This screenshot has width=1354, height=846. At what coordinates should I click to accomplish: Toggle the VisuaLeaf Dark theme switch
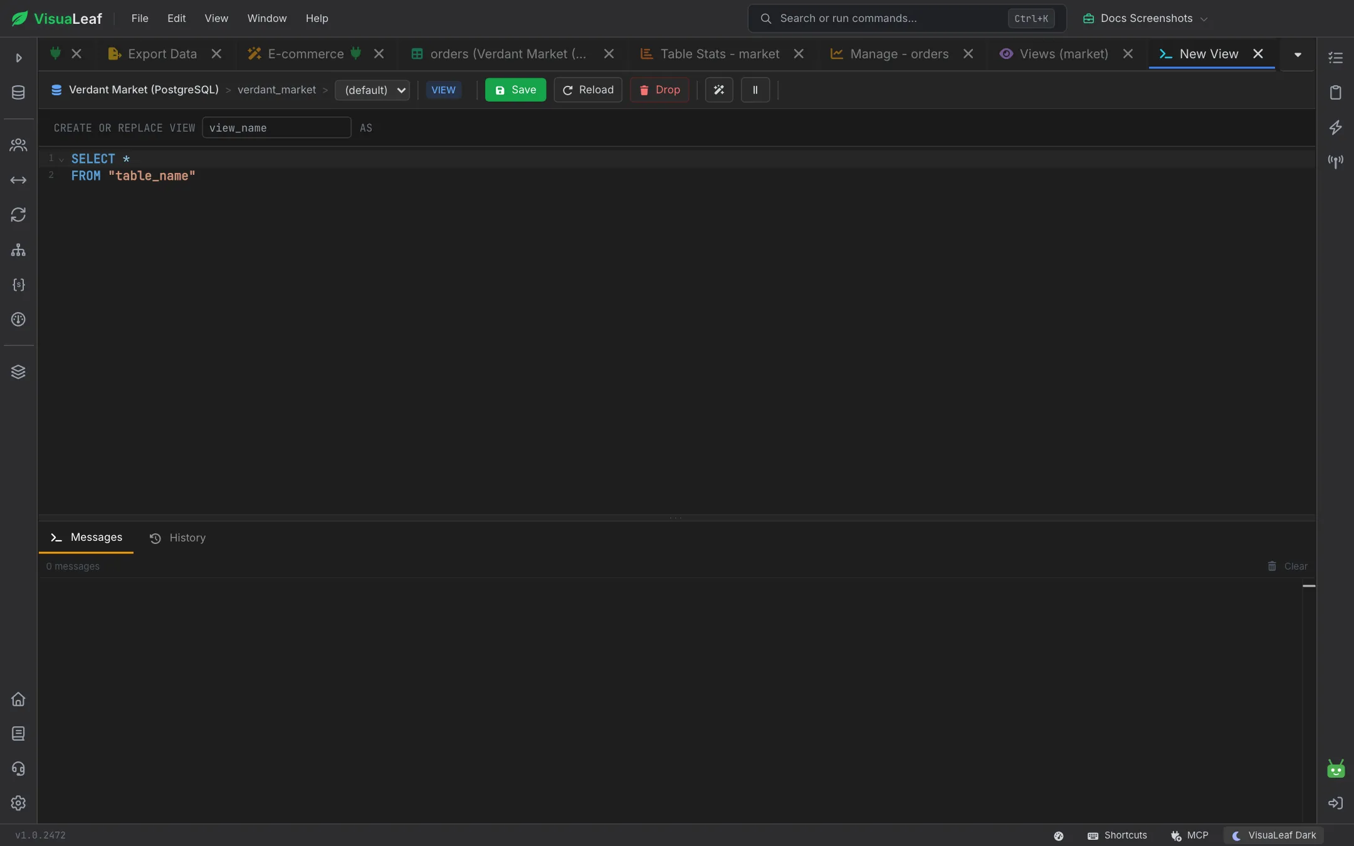click(x=1274, y=835)
